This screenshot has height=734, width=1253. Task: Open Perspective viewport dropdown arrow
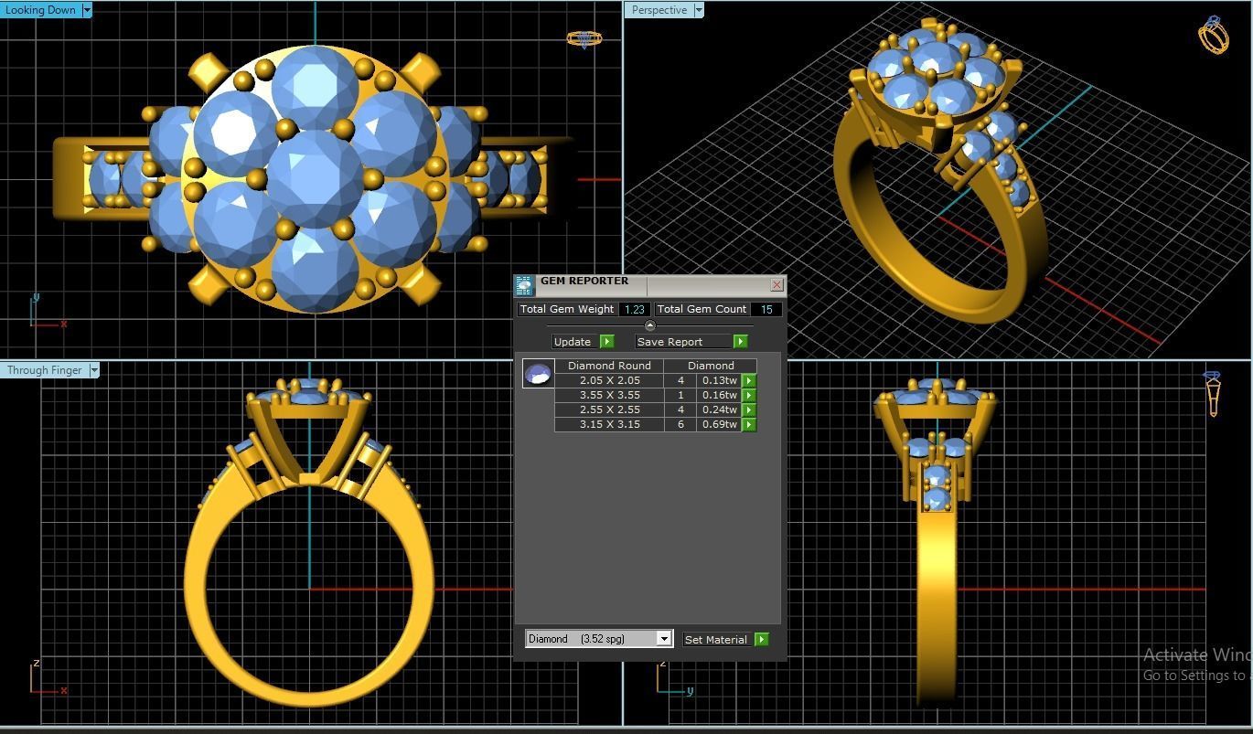pos(699,10)
